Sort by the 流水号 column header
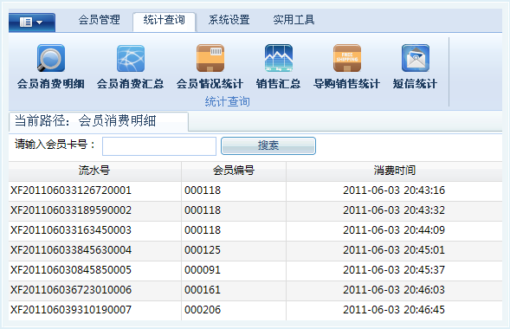The height and width of the screenshot is (329, 510). pyautogui.click(x=94, y=171)
